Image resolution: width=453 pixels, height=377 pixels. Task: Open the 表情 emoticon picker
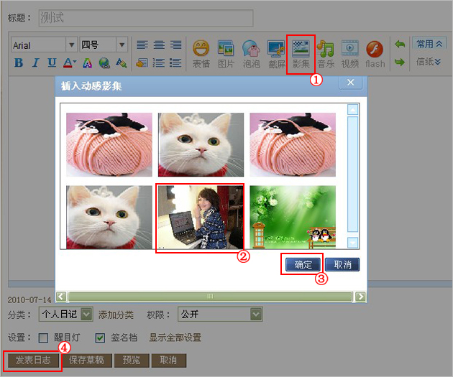click(201, 54)
